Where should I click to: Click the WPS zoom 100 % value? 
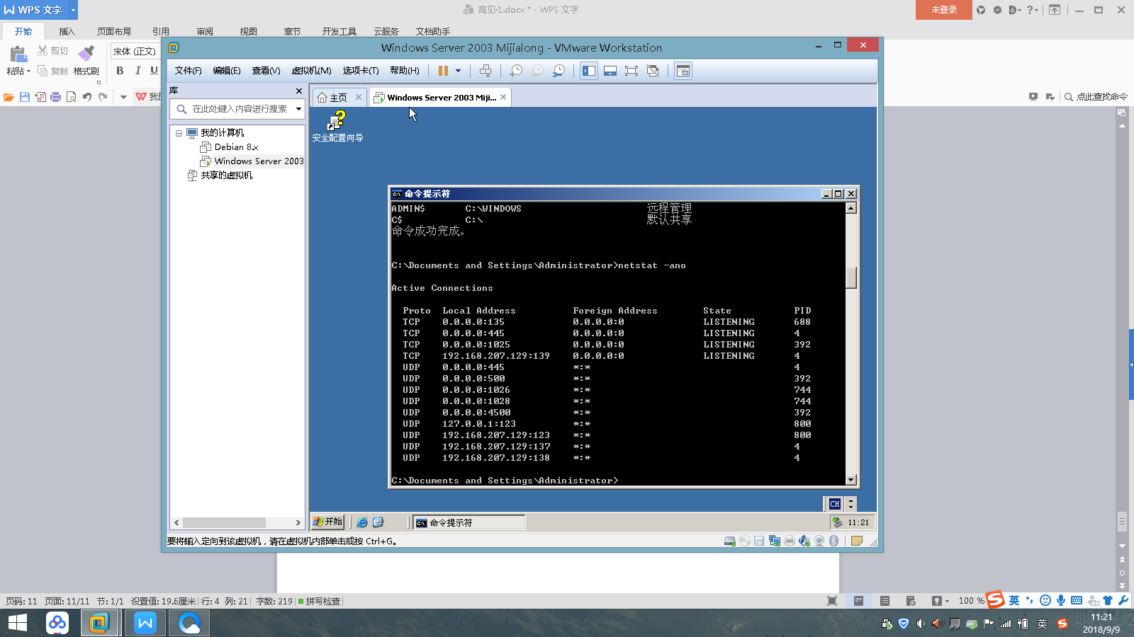[972, 601]
